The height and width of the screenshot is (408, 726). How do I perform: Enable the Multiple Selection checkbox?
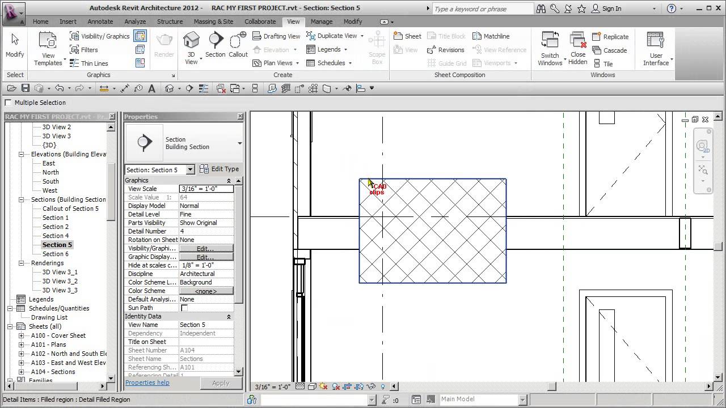9,103
